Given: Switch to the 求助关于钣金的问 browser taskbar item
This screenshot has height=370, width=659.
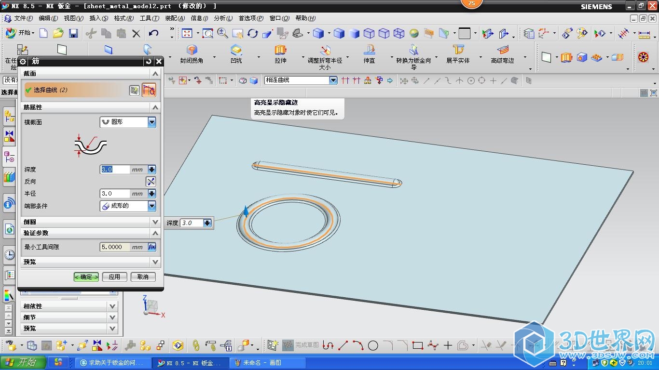Looking at the screenshot, I should coord(112,363).
